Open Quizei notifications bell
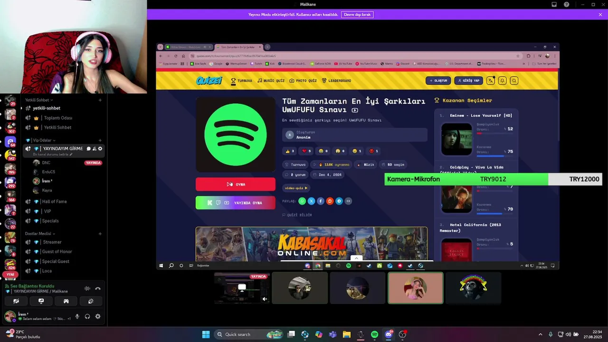The image size is (608, 342). tap(502, 81)
